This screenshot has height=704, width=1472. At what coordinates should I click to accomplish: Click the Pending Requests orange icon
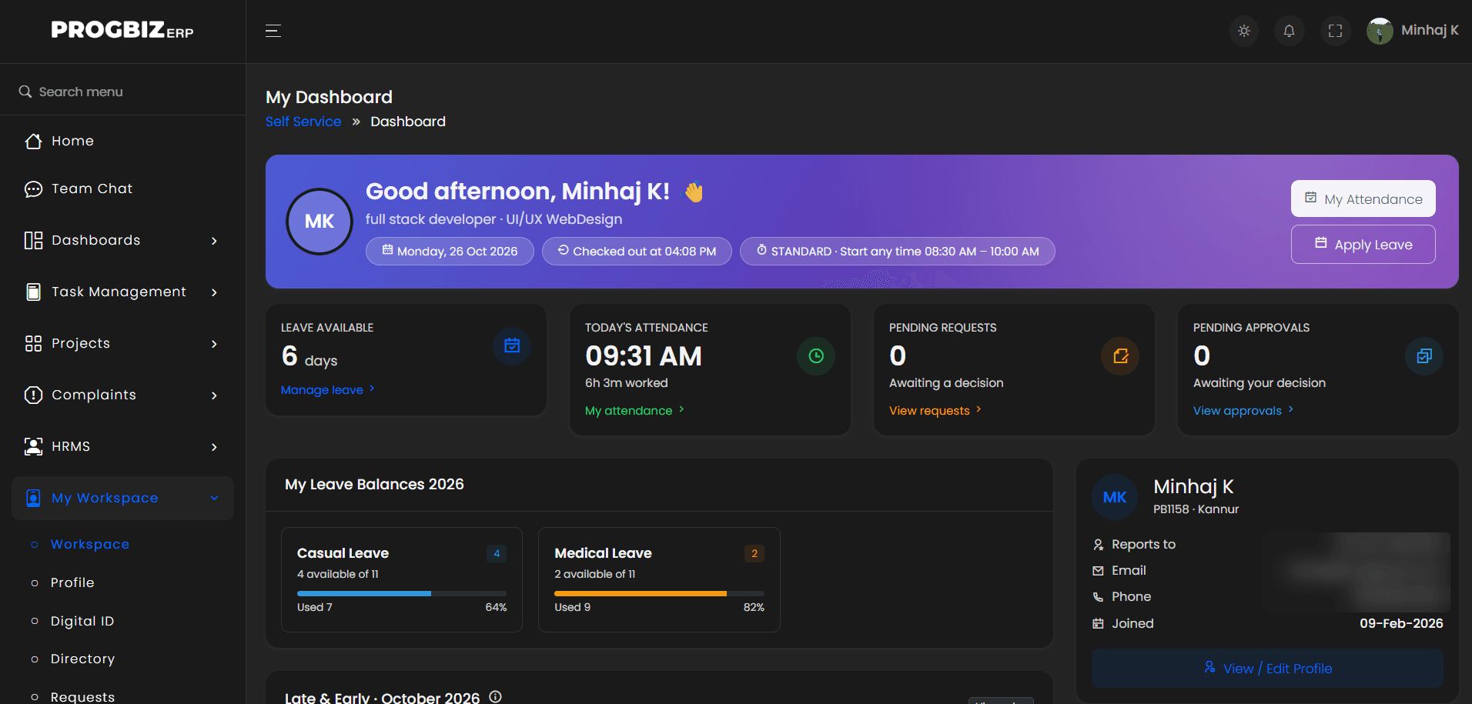(1120, 356)
